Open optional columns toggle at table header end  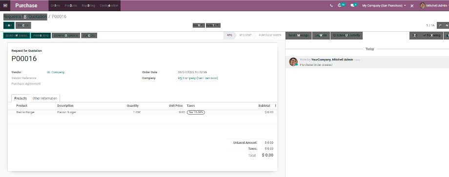coord(275,106)
